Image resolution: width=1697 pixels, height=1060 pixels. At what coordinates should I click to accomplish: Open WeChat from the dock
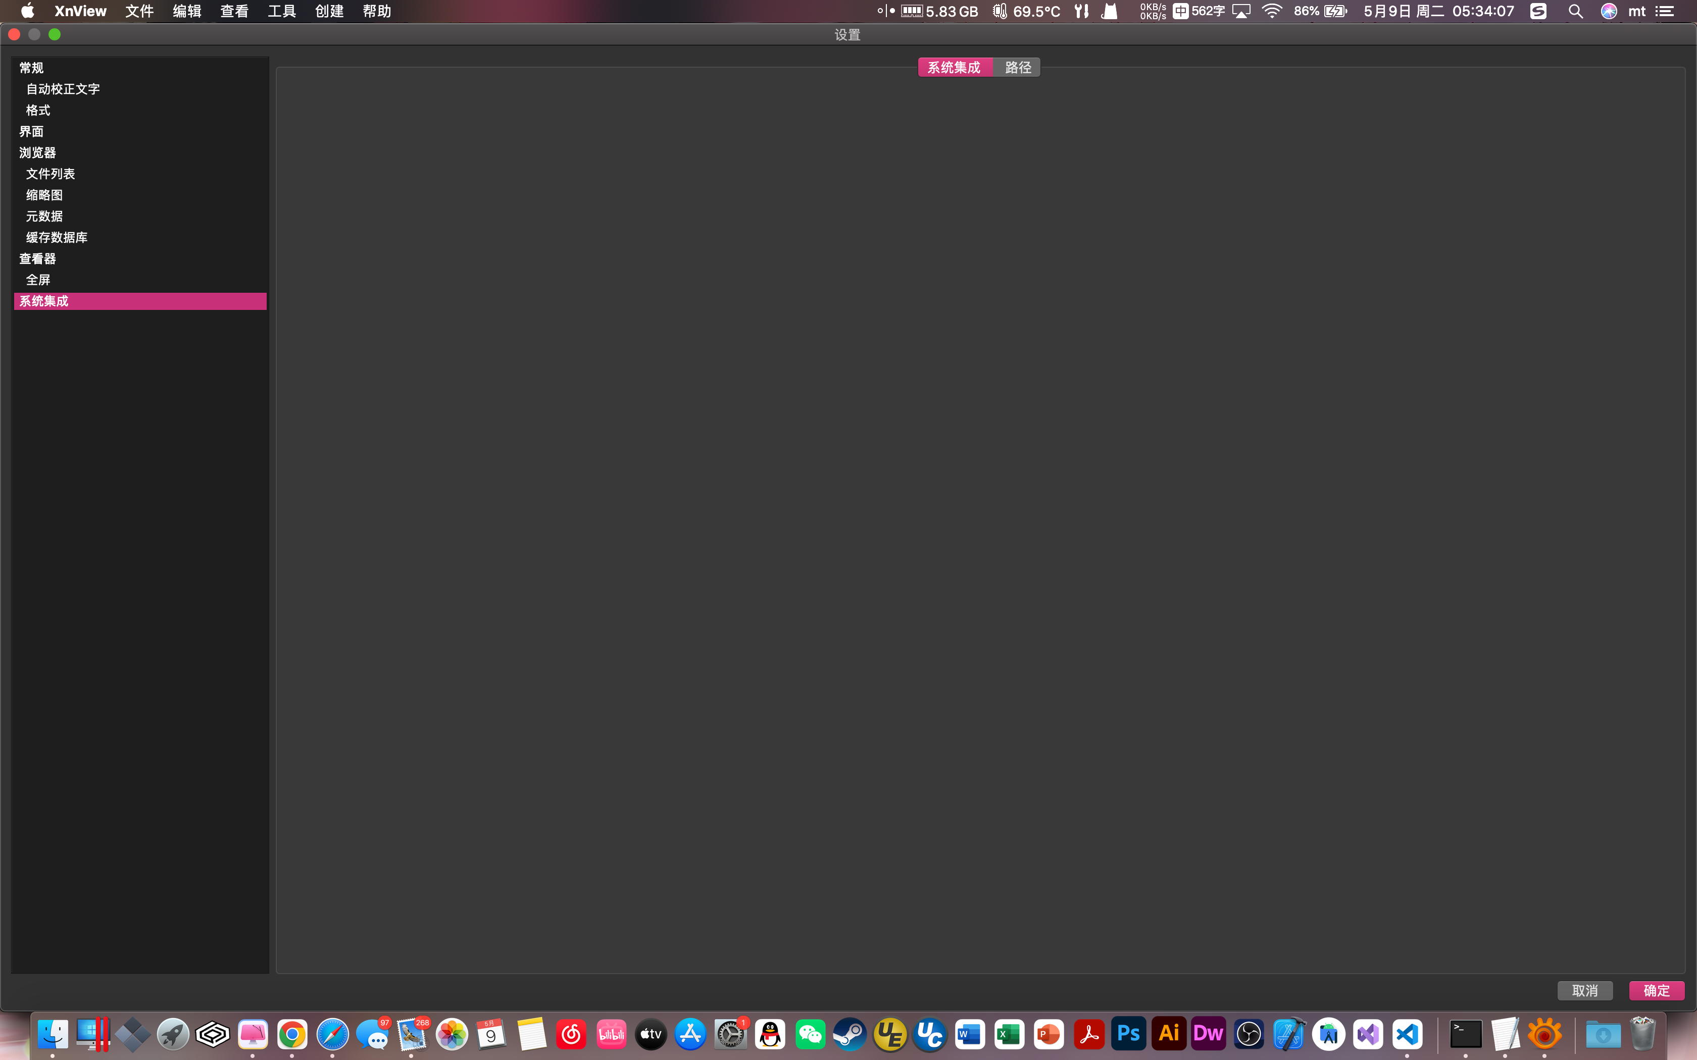(810, 1034)
